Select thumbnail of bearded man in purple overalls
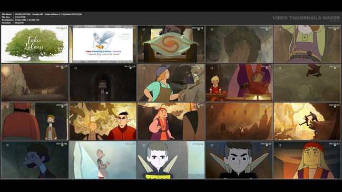The height and width of the screenshot is (192, 342). click(307, 44)
